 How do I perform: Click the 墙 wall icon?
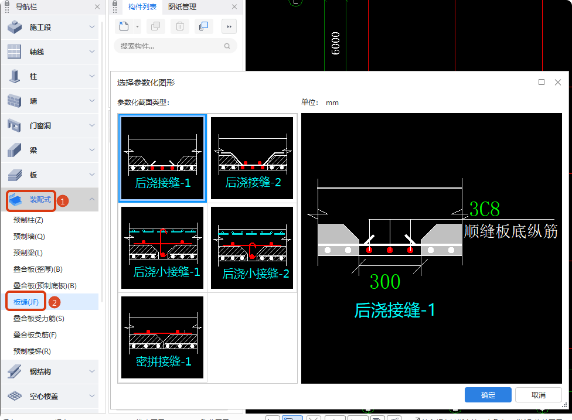[15, 101]
